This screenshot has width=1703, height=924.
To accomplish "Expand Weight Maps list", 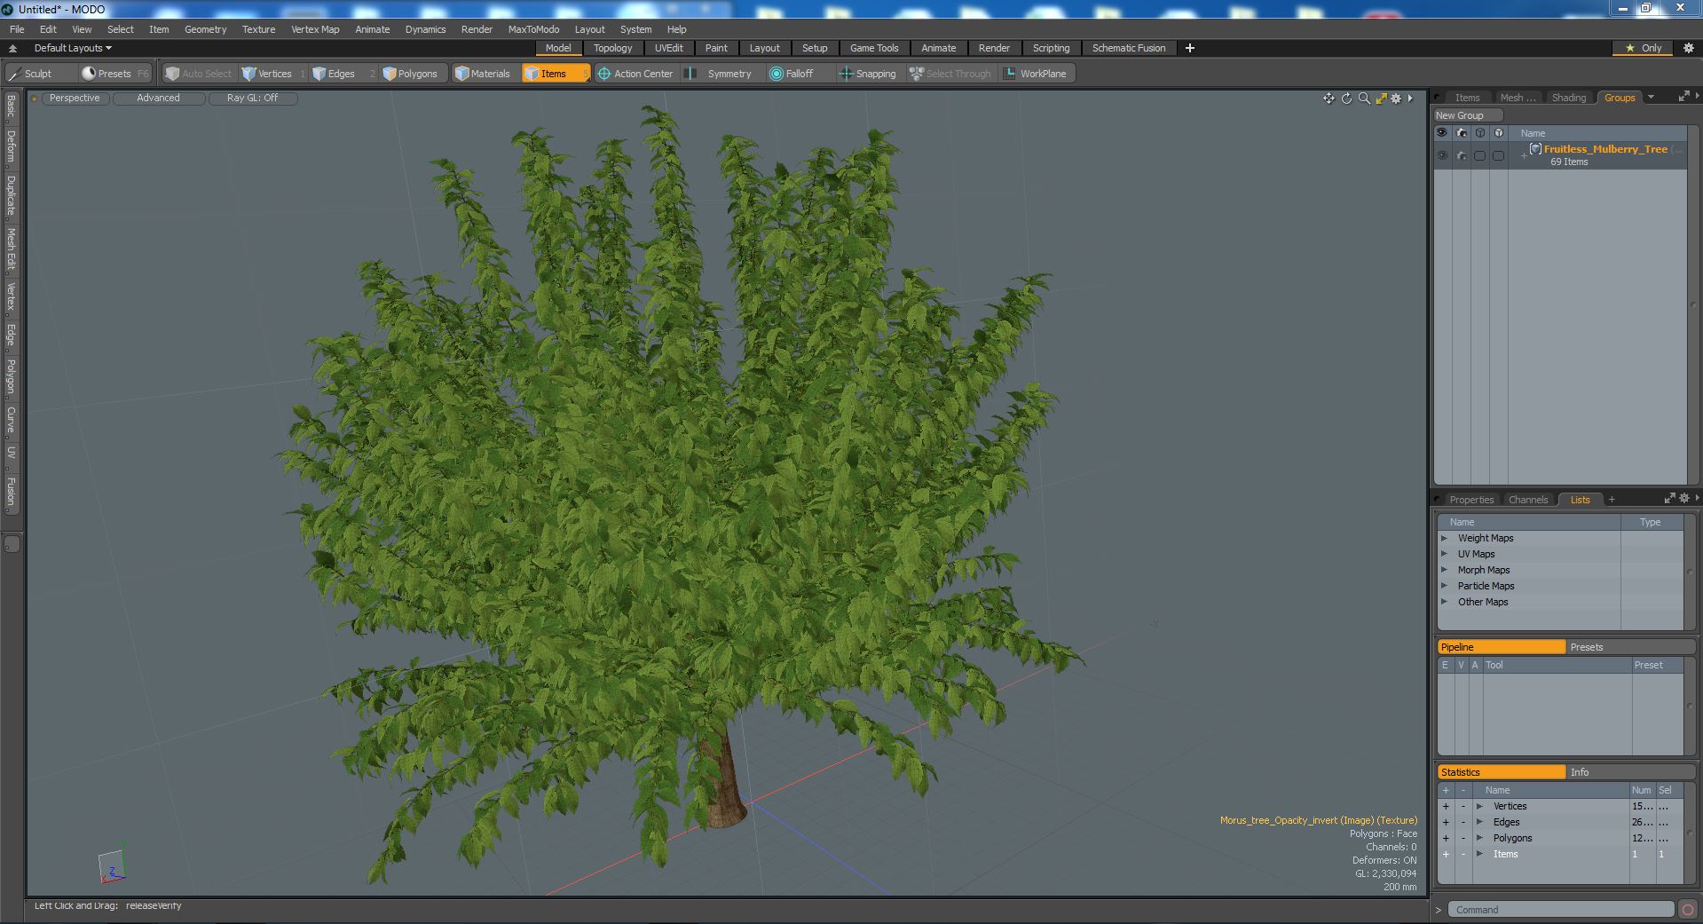I will [x=1444, y=538].
